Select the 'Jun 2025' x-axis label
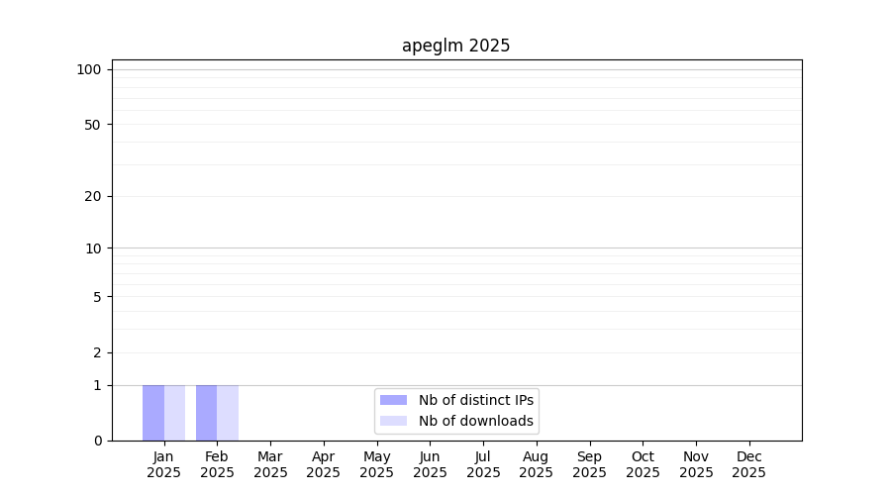Image resolution: width=891 pixels, height=495 pixels. 430,464
